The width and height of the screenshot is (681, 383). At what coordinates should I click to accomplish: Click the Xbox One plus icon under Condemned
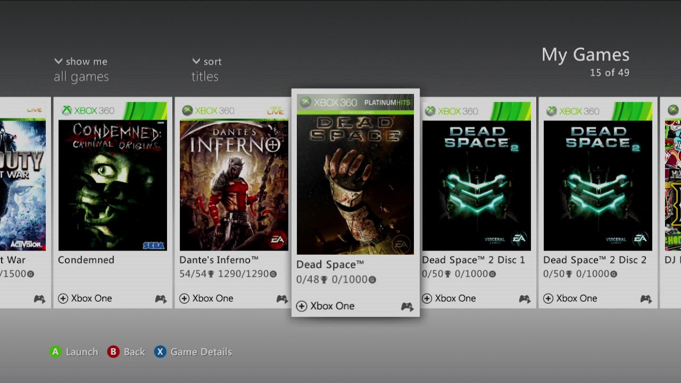pyautogui.click(x=63, y=298)
